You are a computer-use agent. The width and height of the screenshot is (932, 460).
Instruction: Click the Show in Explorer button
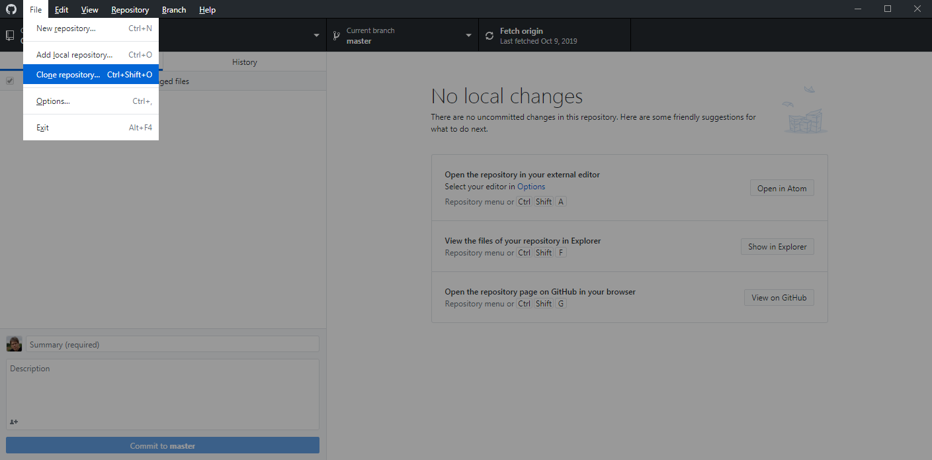tap(777, 247)
